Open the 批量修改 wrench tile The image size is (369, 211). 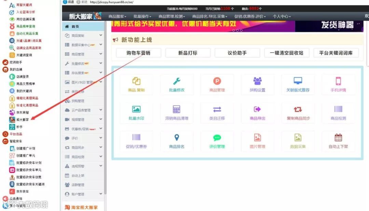tap(177, 84)
